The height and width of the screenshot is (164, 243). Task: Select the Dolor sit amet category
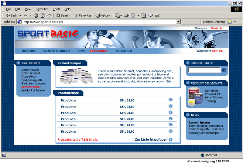point(31,73)
